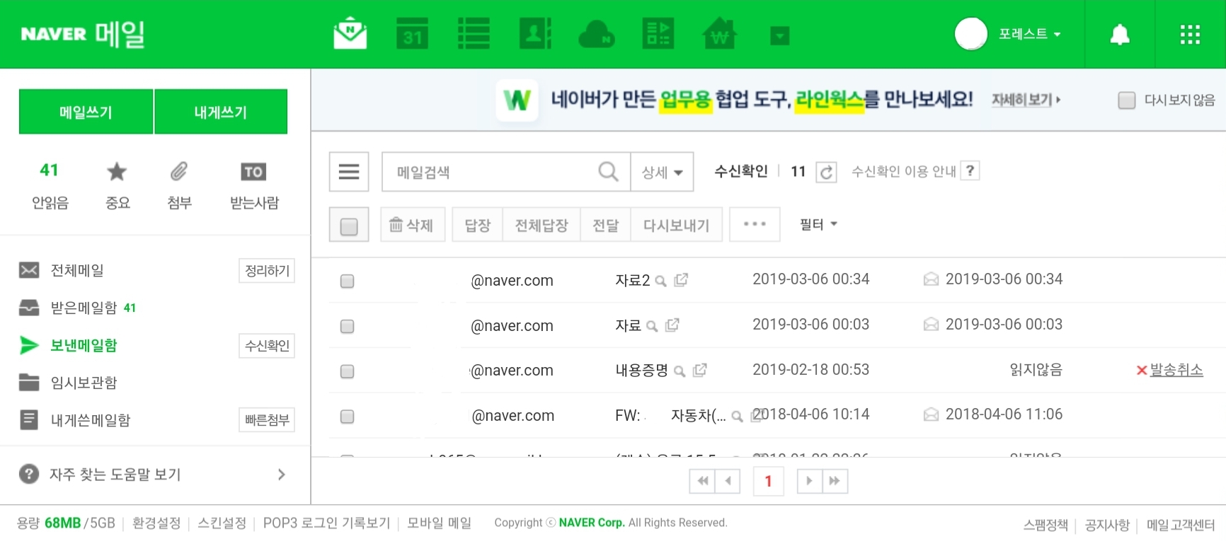Screen dimensions: 1226x541
Task: Go to first page arrow
Action: (702, 481)
